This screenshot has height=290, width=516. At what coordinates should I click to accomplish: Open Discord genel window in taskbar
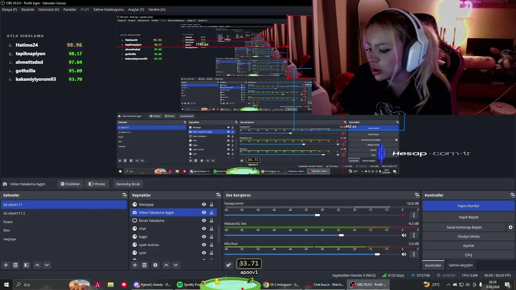(x=152, y=285)
